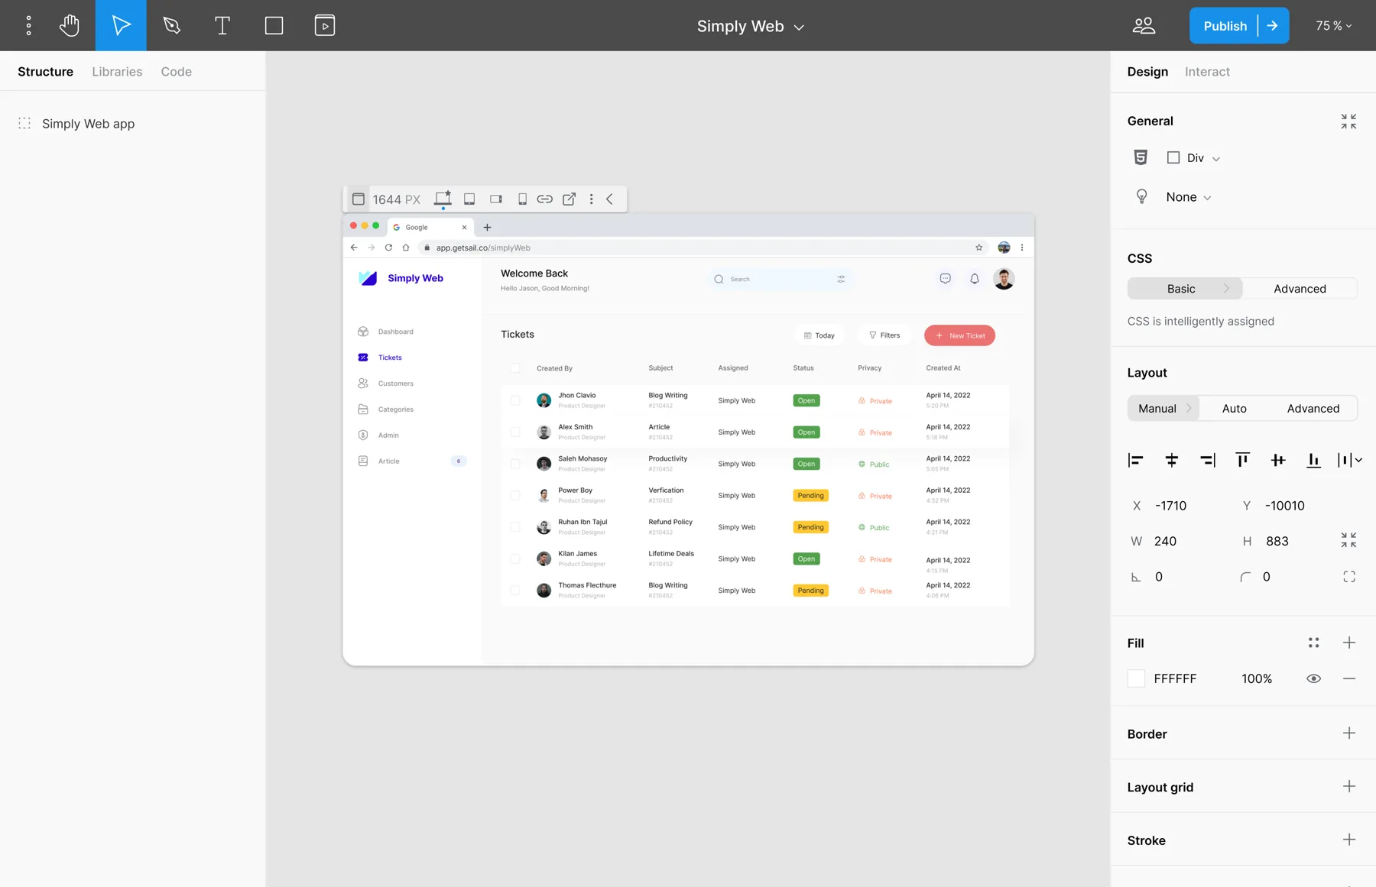Image resolution: width=1376 pixels, height=887 pixels.
Task: Open the None dropdown in General
Action: click(1189, 197)
